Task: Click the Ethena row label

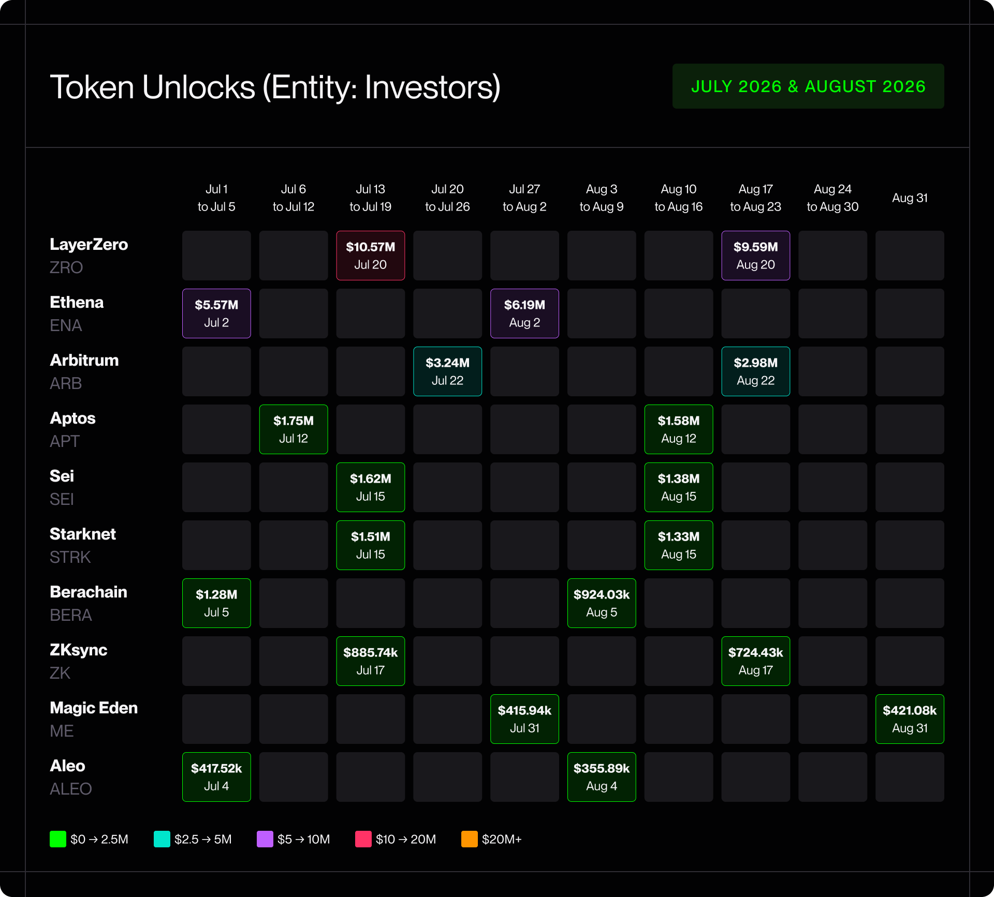Action: click(x=77, y=302)
